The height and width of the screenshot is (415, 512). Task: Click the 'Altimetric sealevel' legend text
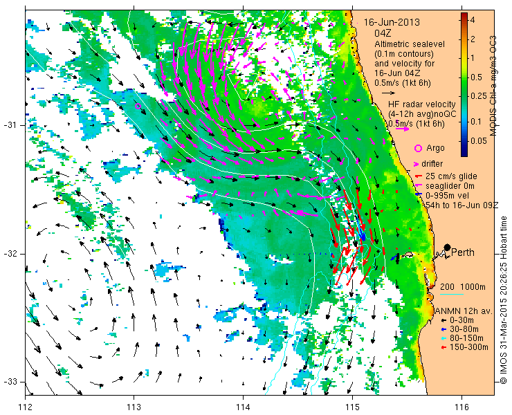pos(410,44)
